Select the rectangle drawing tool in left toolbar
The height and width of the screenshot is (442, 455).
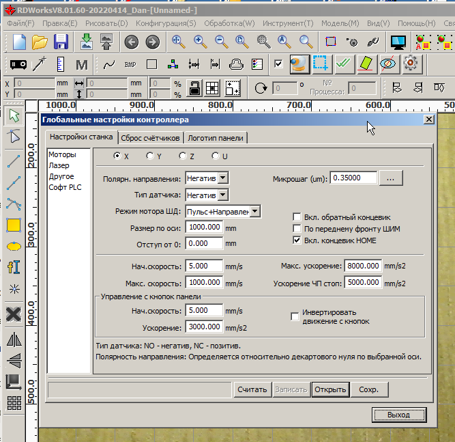[13, 225]
